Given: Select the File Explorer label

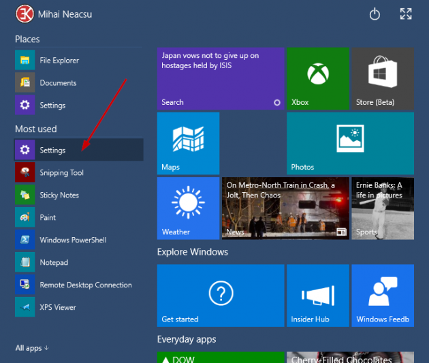Looking at the screenshot, I should 59,60.
